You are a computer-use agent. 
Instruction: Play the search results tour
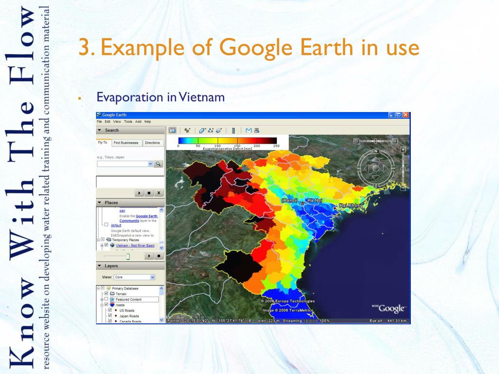pyautogui.click(x=139, y=193)
